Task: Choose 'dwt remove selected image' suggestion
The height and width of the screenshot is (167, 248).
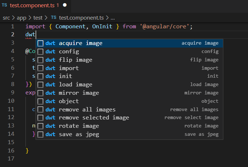Action: 94,118
